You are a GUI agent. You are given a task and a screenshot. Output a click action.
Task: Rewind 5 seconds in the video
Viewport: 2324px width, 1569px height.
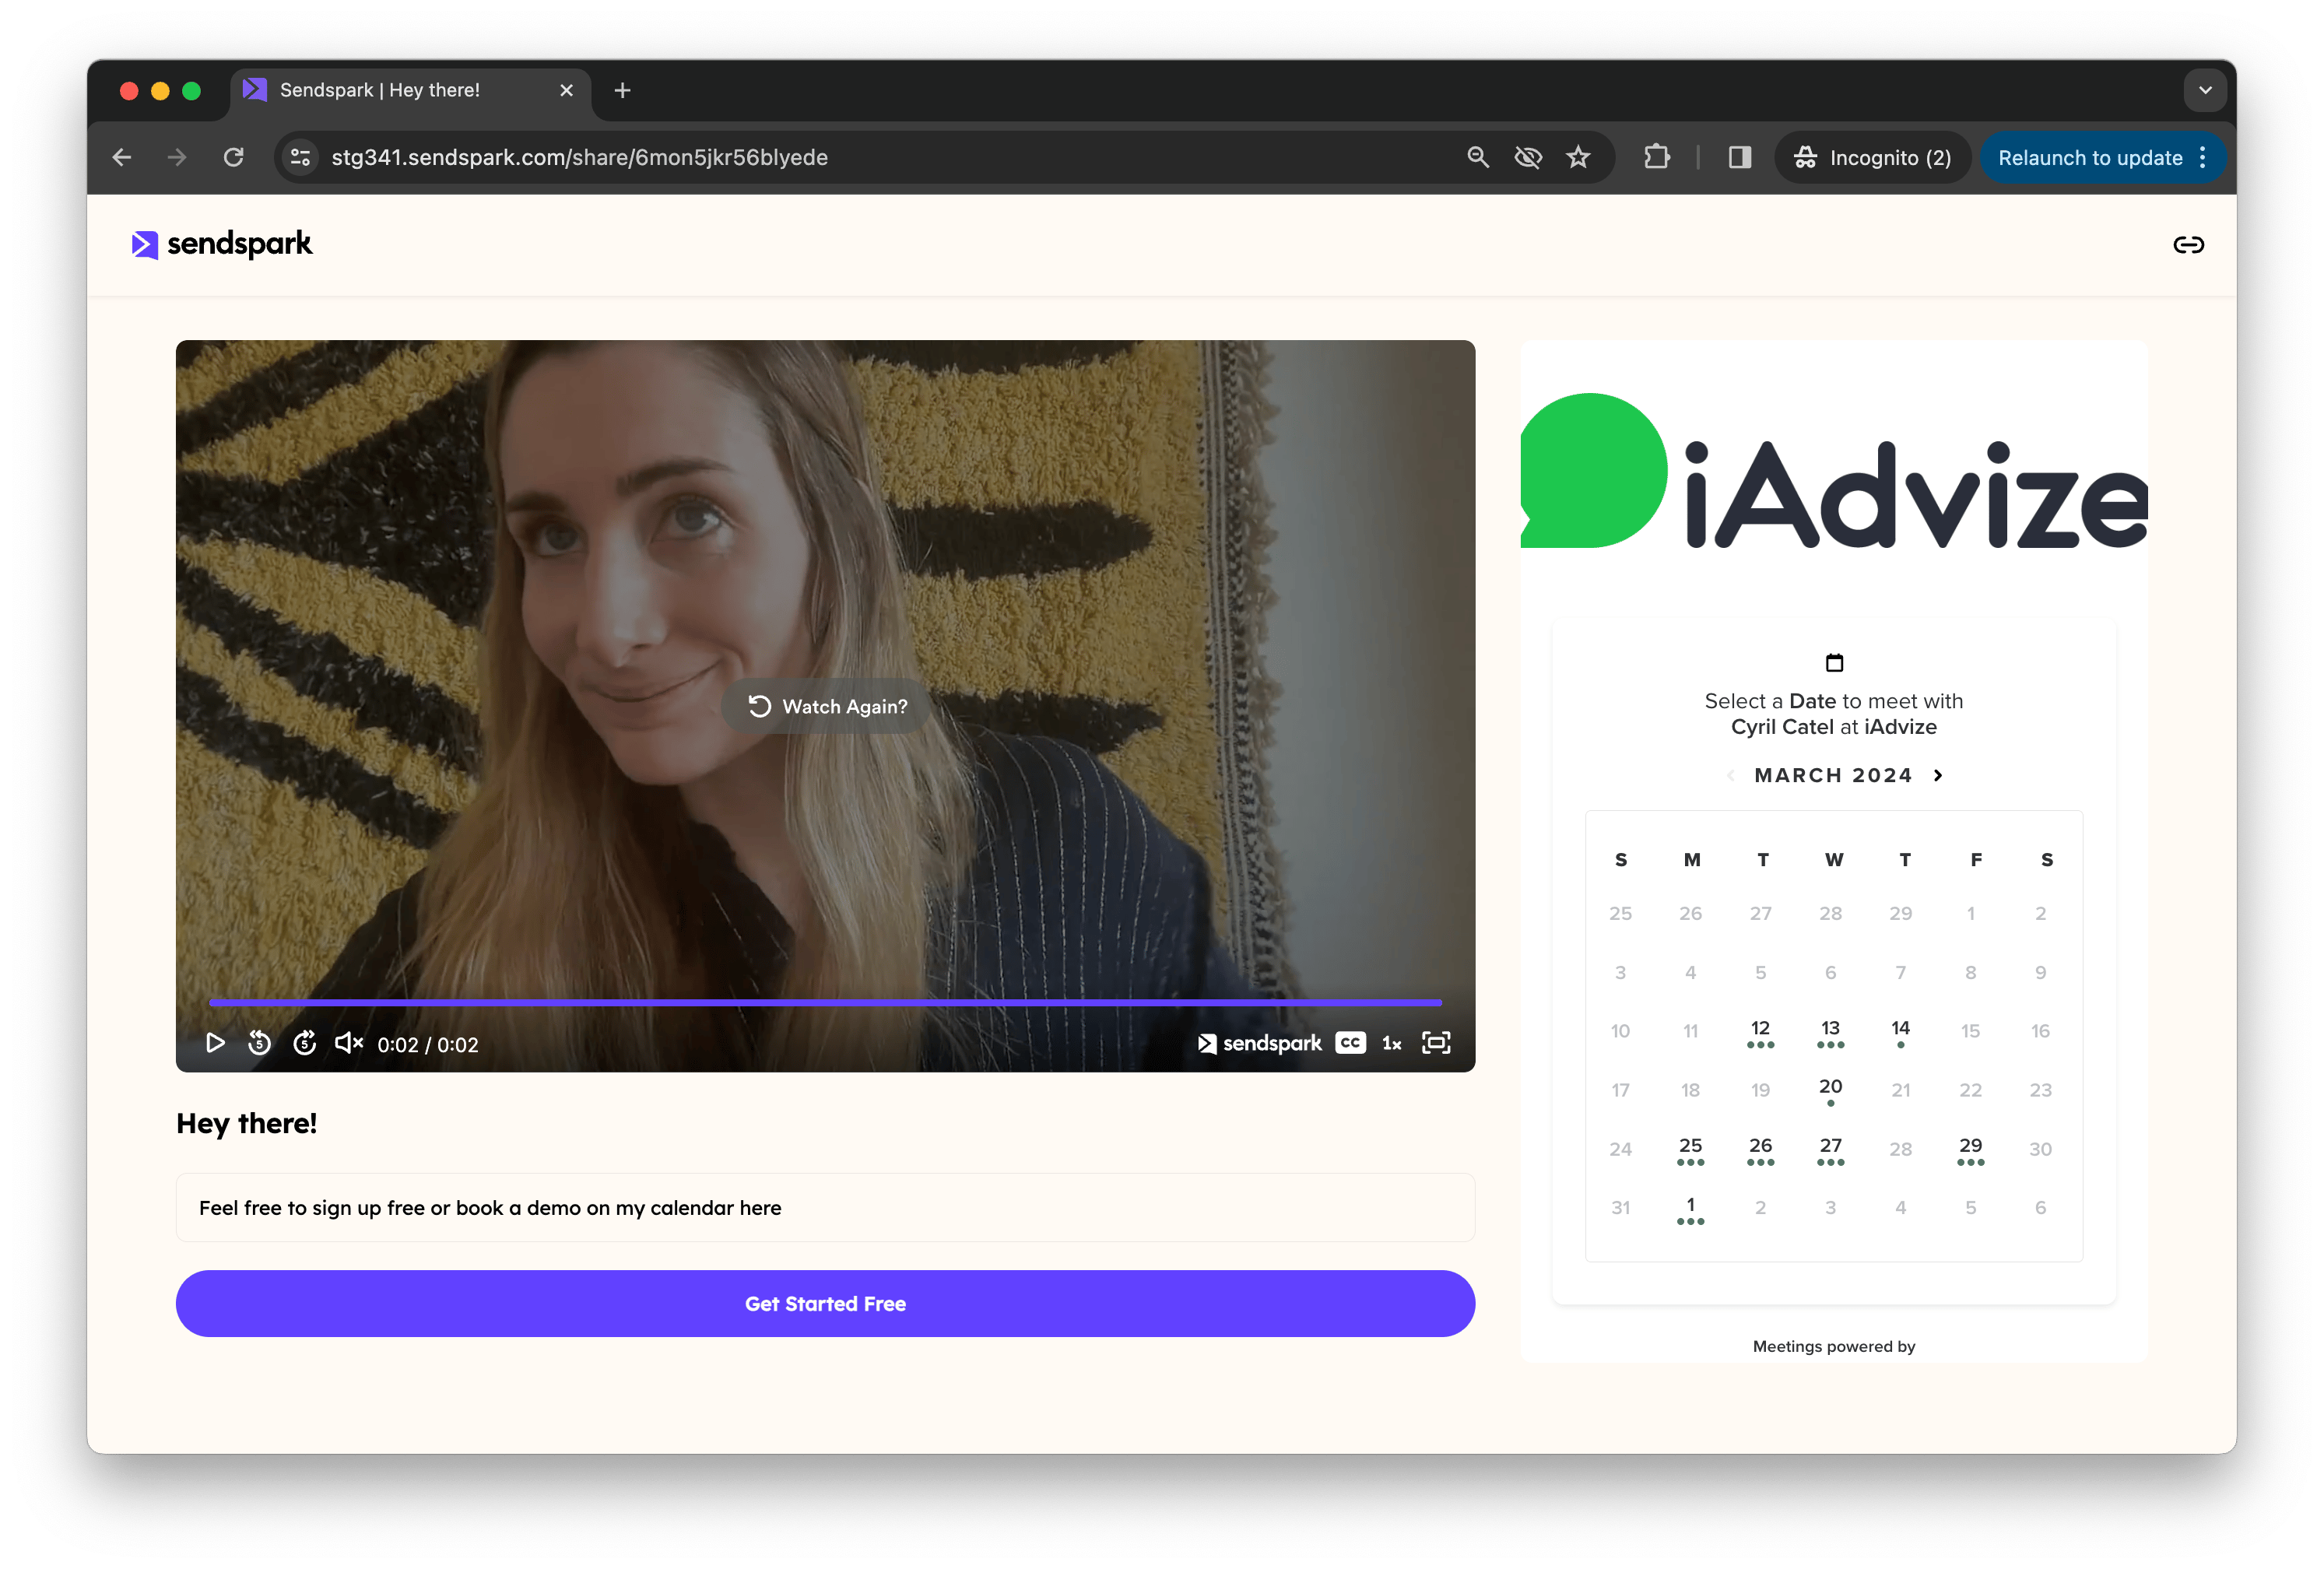pyautogui.click(x=260, y=1043)
